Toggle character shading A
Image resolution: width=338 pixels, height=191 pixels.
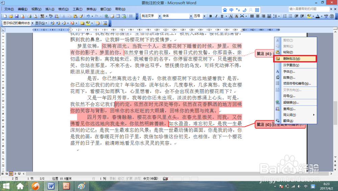pyautogui.click(x=236, y=16)
